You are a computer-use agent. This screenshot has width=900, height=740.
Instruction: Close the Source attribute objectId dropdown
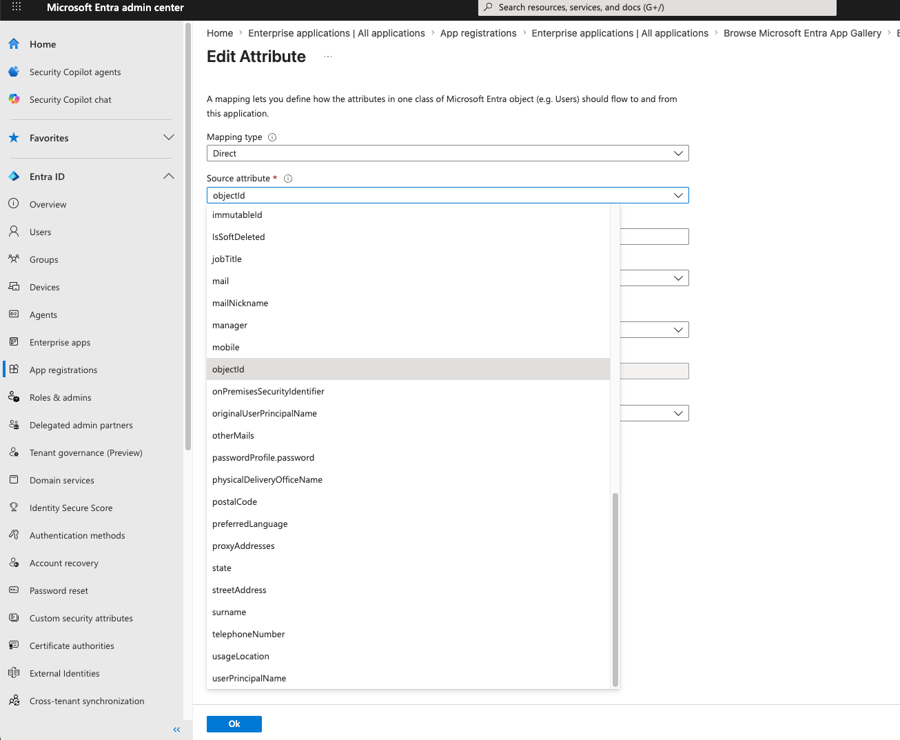click(x=448, y=195)
